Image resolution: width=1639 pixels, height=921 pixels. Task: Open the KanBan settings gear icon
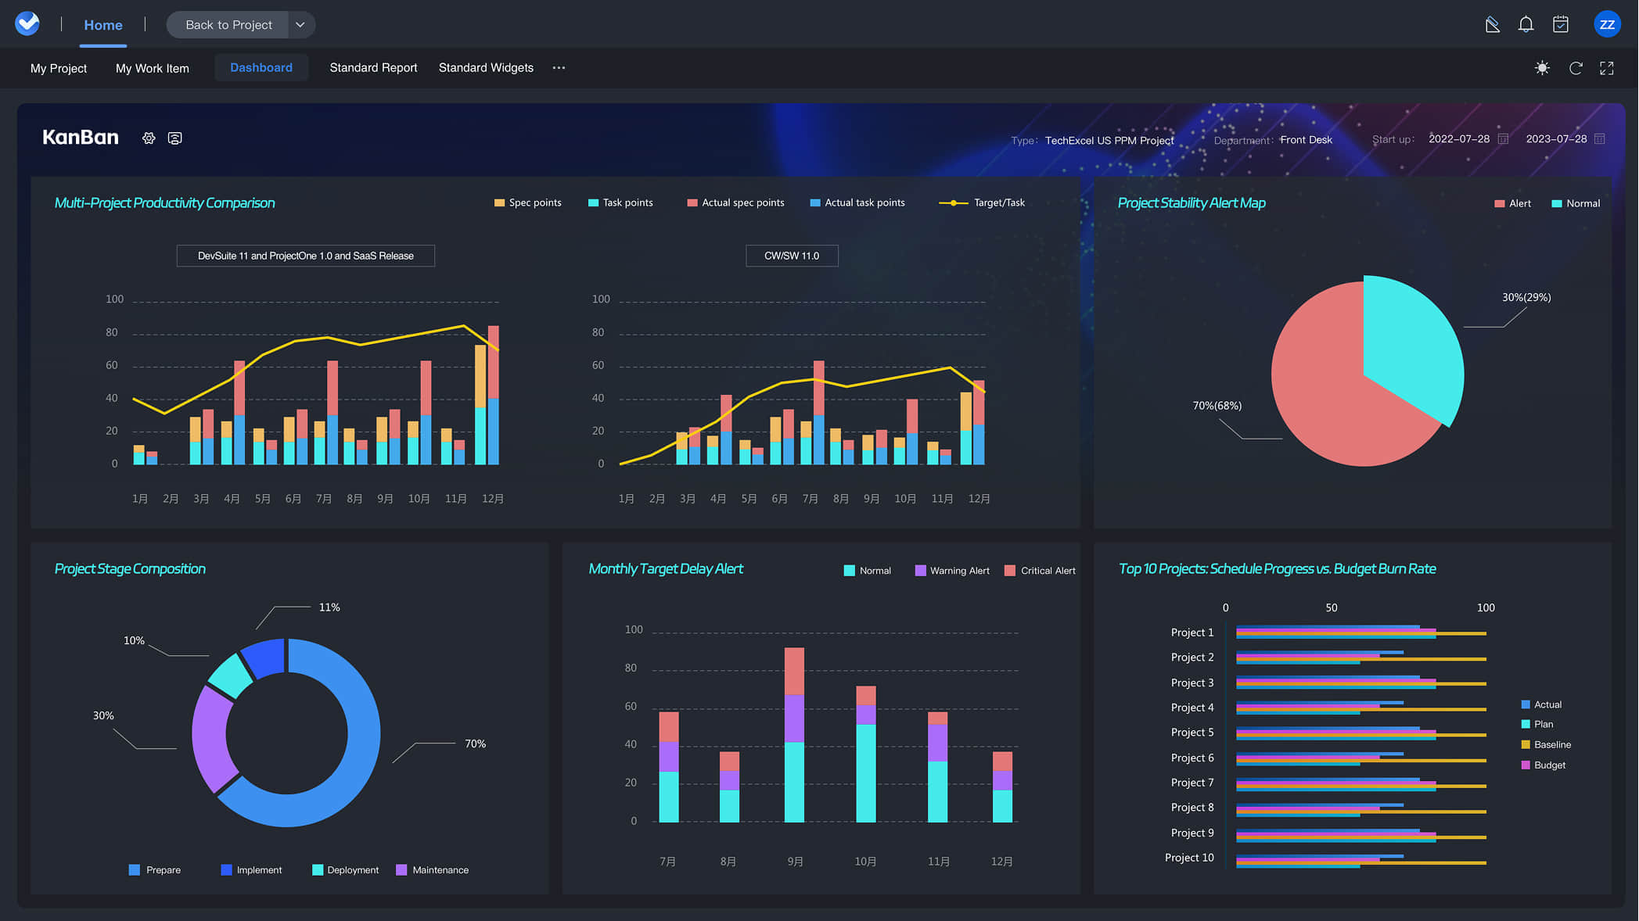[x=149, y=138]
